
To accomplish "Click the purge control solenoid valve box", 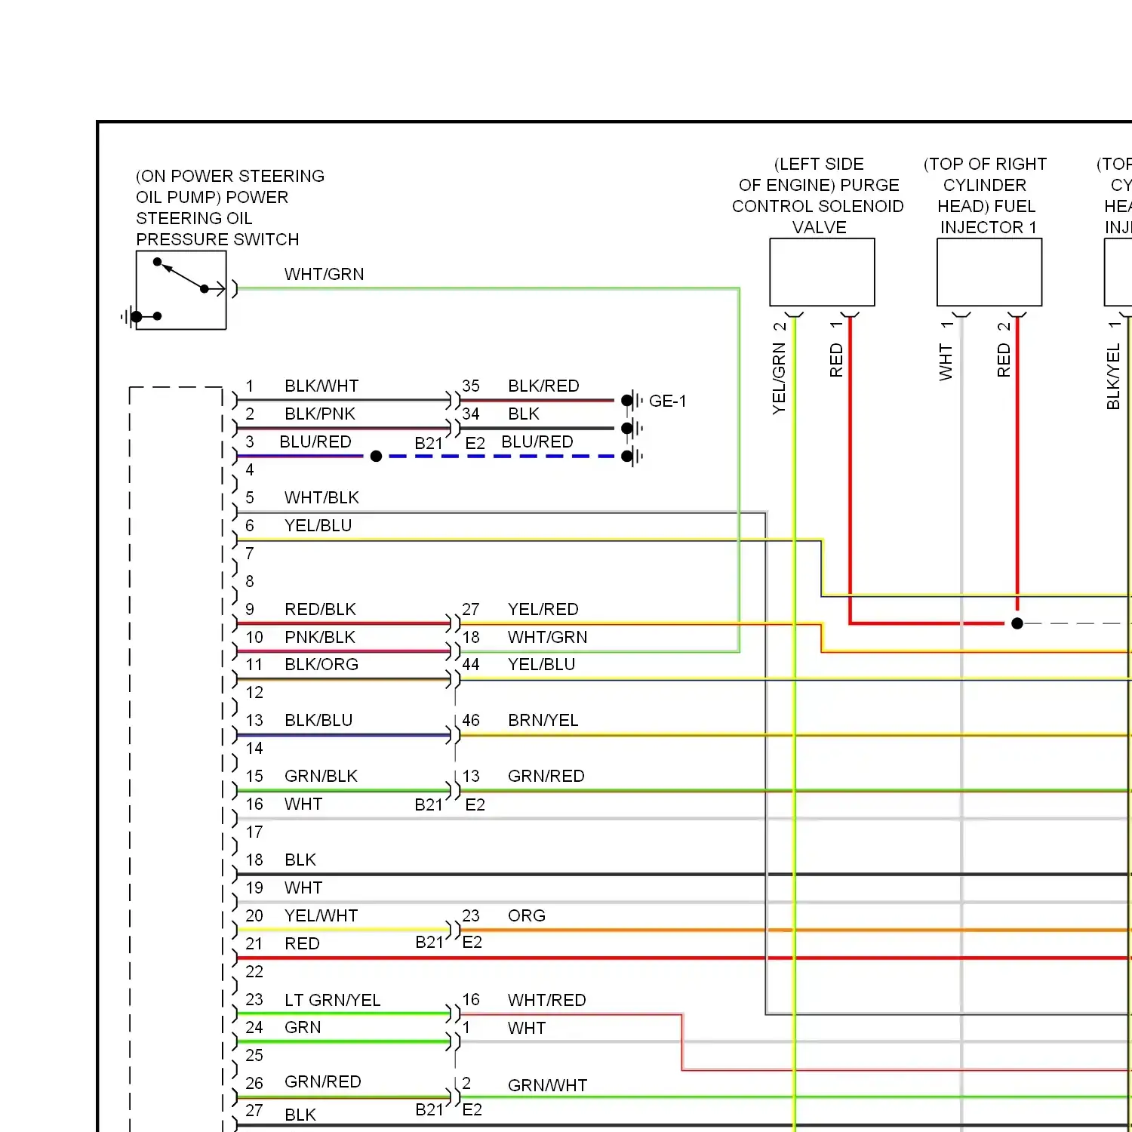I will (822, 272).
